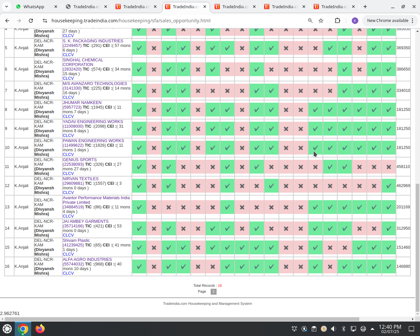Click amount 458110 in GENIUS SPORTS row

[x=403, y=167]
